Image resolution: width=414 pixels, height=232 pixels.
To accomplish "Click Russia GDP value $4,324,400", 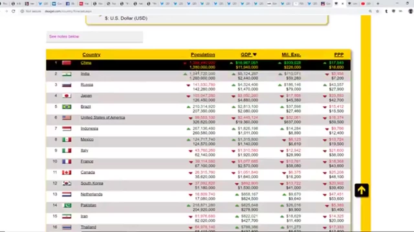I will pos(248,85).
